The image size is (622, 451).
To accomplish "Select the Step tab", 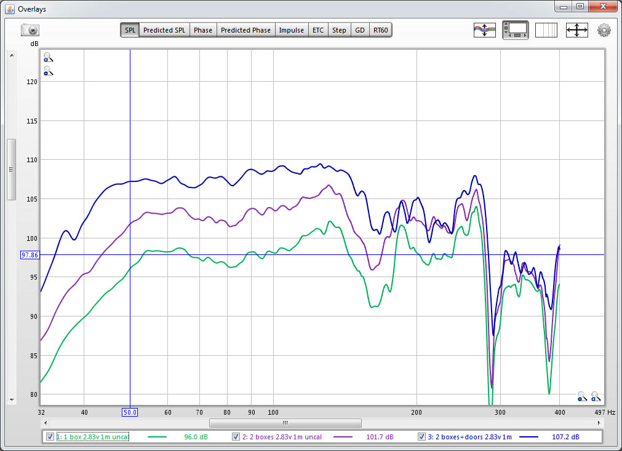I will (339, 30).
